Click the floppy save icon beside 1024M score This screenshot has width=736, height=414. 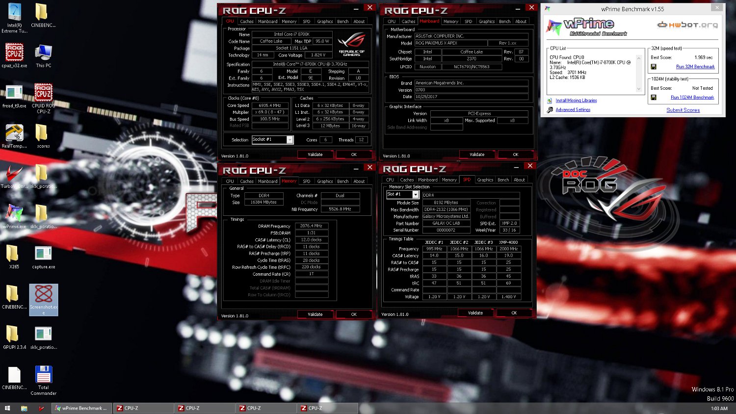pos(654,98)
